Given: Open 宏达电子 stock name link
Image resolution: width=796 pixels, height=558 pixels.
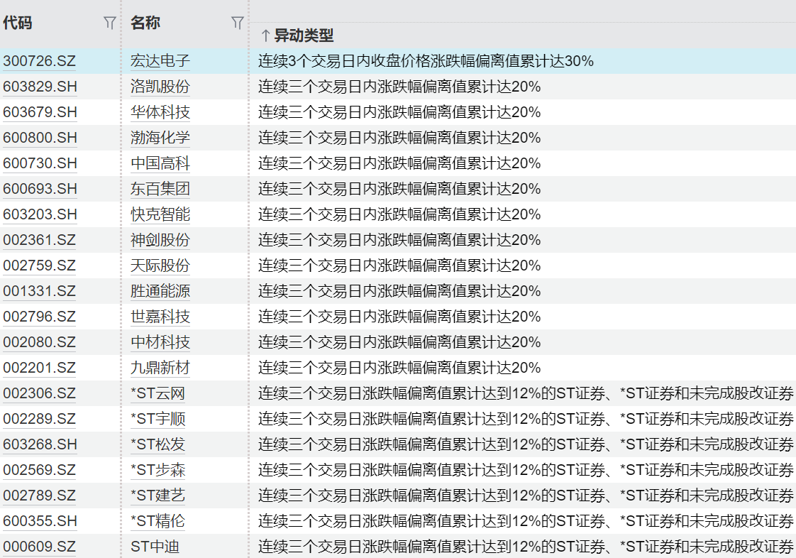Looking at the screenshot, I should point(160,62).
